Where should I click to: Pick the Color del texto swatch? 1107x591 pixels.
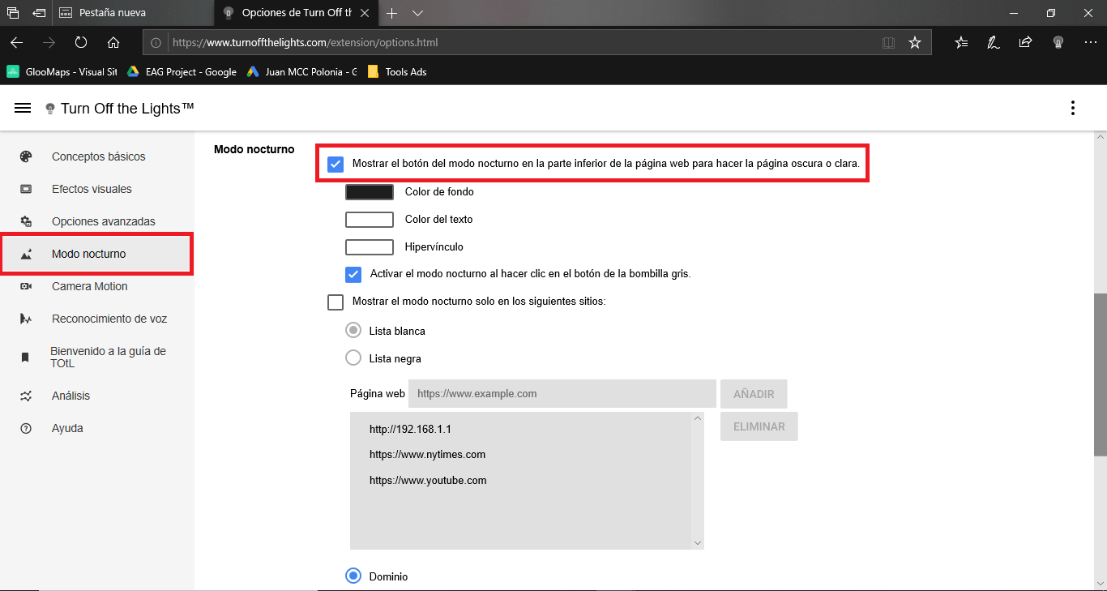click(370, 220)
